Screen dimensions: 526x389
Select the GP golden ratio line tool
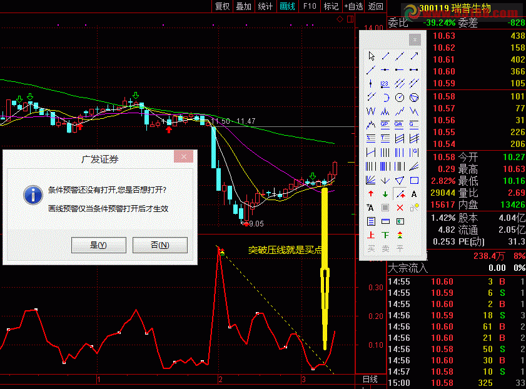point(385,124)
